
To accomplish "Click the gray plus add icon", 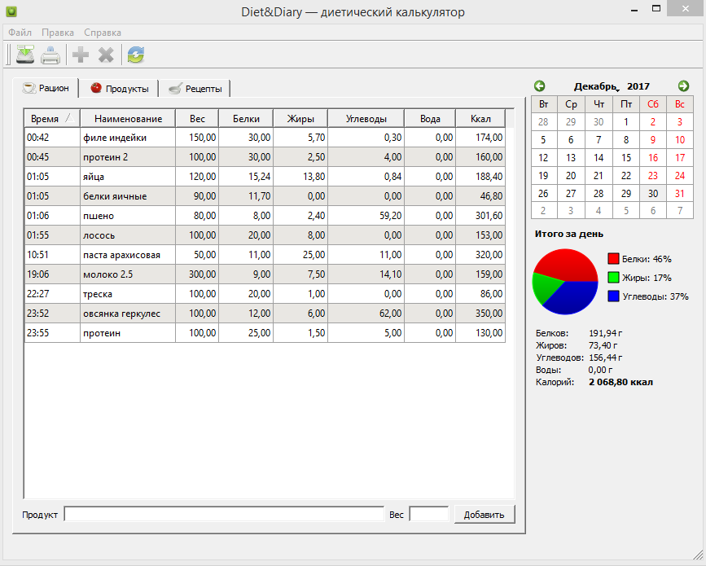I will (x=81, y=55).
